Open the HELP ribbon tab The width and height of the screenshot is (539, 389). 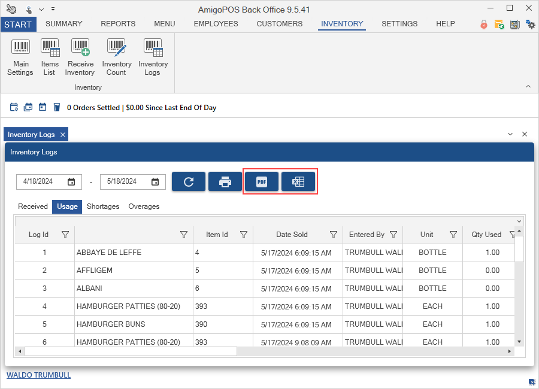click(x=445, y=24)
